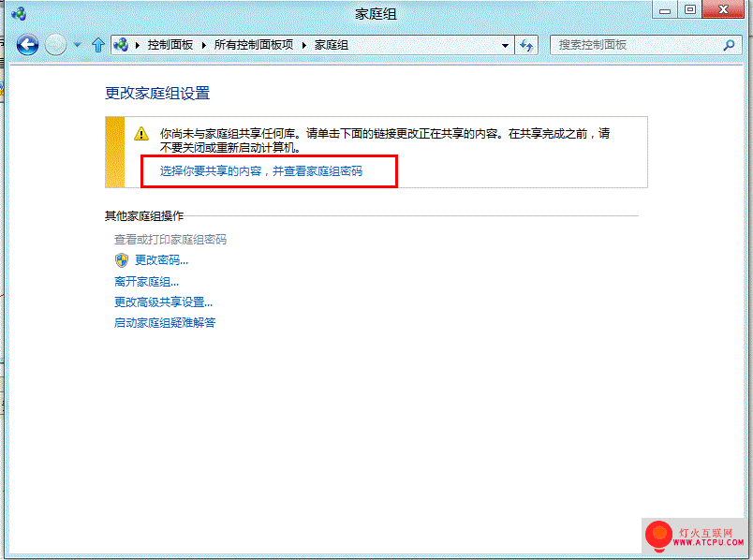
Task: Launch 启动家庭组疑难解答 link
Action: (x=165, y=323)
